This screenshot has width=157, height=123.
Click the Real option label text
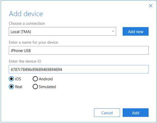point(18,87)
